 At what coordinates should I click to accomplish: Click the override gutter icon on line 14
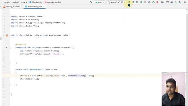6,48
